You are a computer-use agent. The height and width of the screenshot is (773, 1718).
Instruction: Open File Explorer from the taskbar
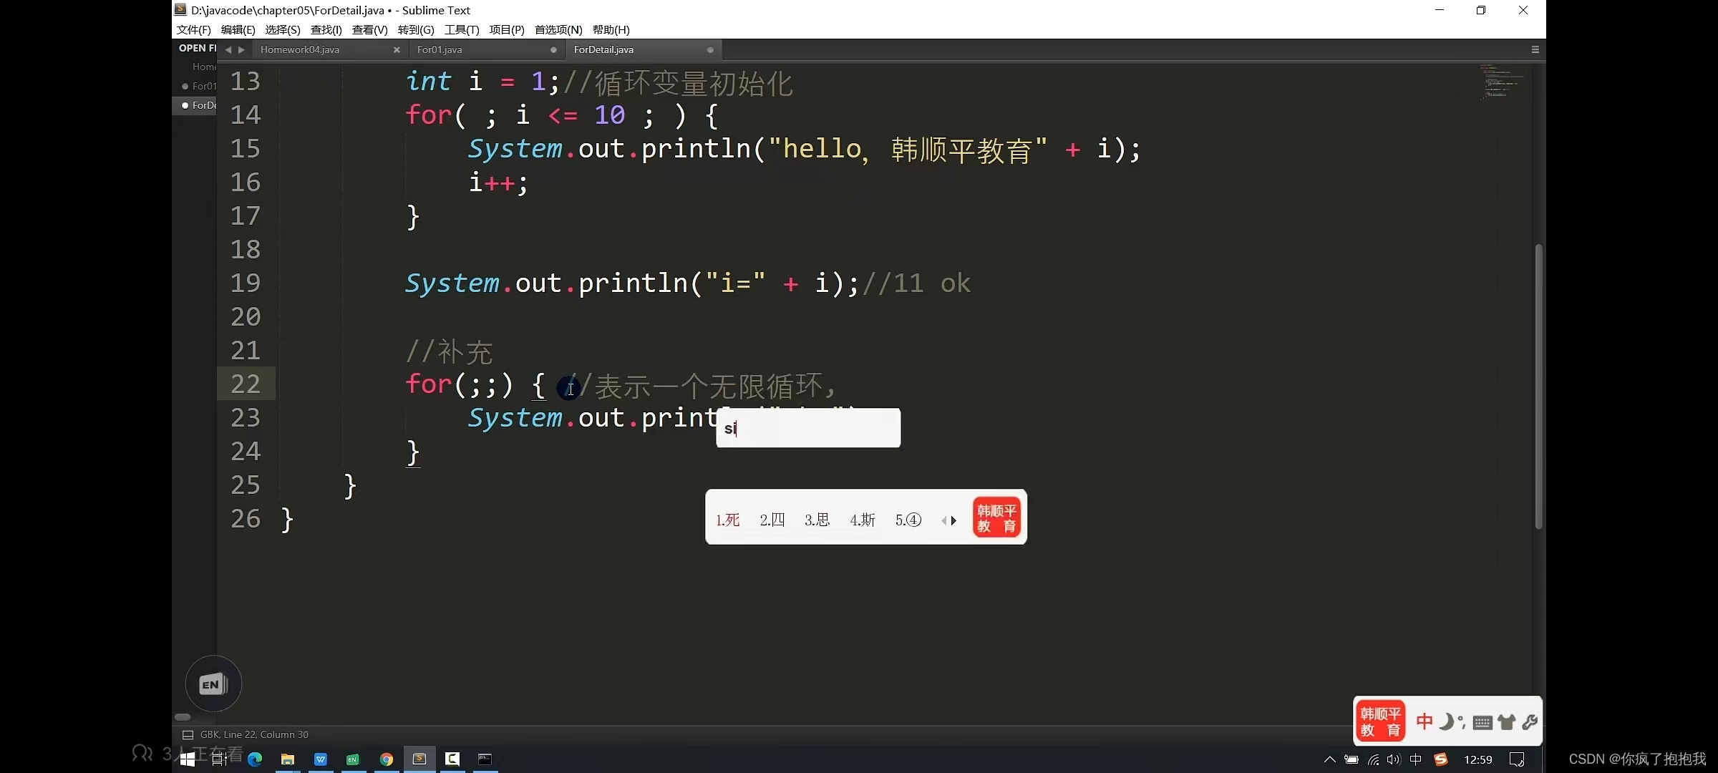pyautogui.click(x=288, y=759)
